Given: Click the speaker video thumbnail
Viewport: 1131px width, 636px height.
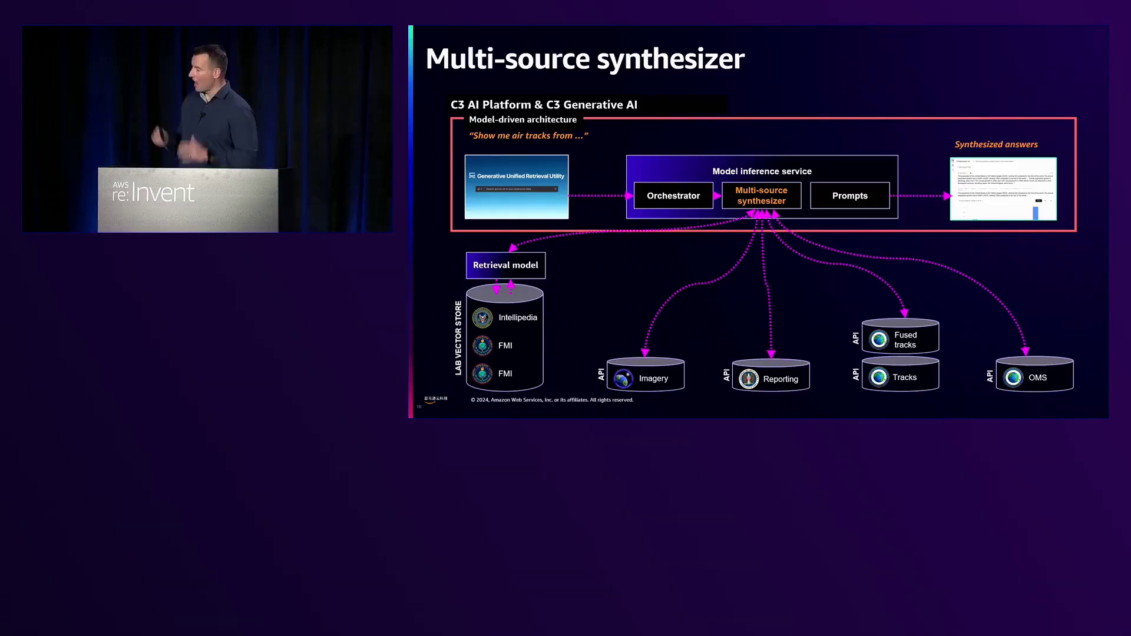Looking at the screenshot, I should 207,129.
